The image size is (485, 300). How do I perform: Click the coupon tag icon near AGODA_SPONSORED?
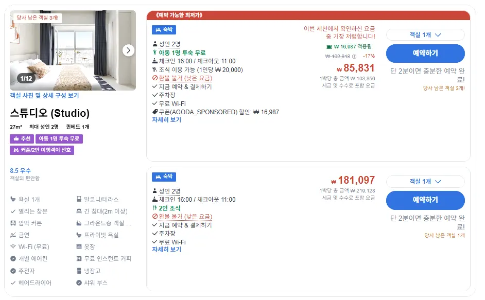pos(155,112)
